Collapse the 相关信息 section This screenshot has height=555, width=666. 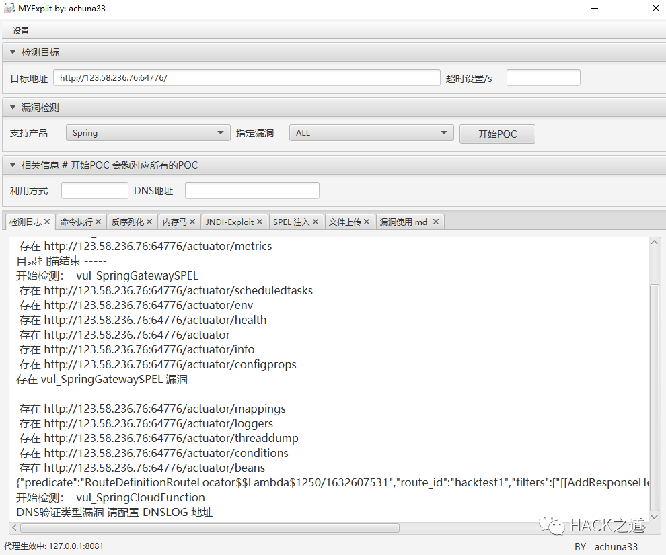(x=13, y=165)
